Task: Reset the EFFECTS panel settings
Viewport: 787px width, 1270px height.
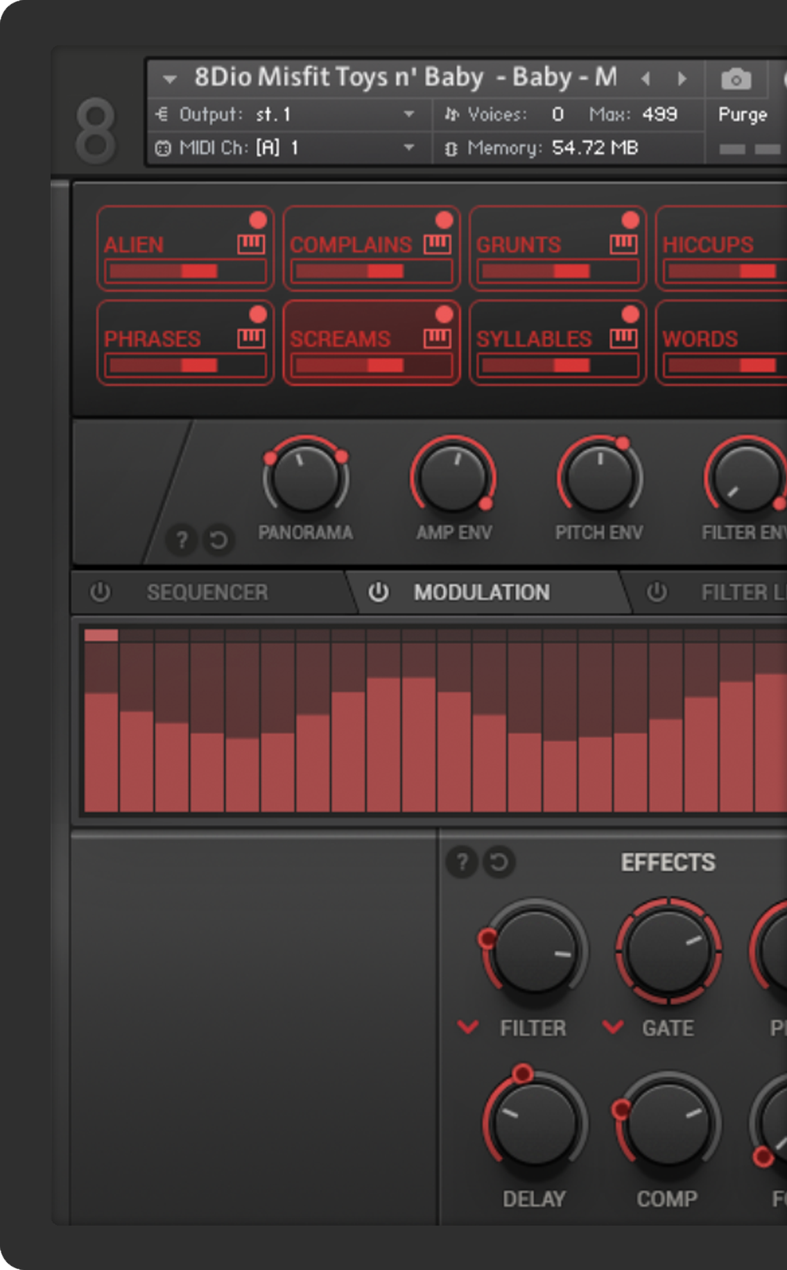Action: [x=499, y=862]
